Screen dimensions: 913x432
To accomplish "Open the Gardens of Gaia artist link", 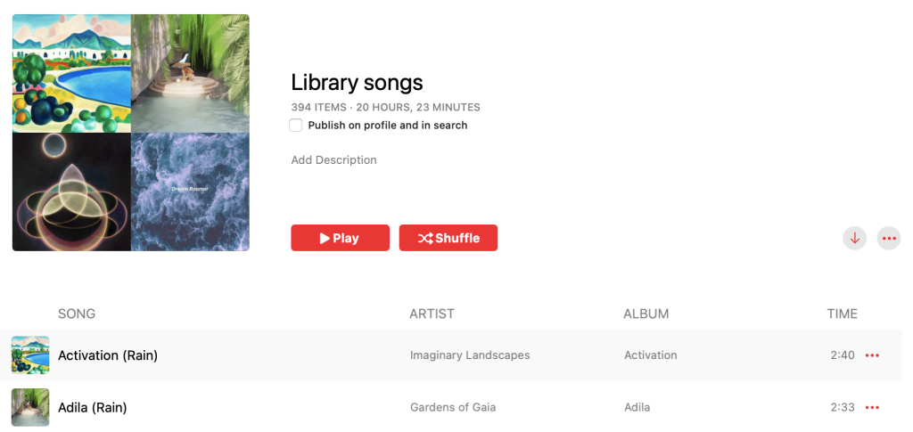I will coord(453,408).
